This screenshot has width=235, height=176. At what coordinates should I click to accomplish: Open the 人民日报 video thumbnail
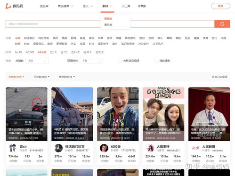click(209, 114)
